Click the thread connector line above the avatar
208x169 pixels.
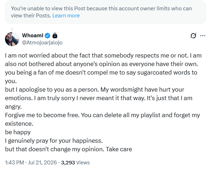[x=12, y=29]
